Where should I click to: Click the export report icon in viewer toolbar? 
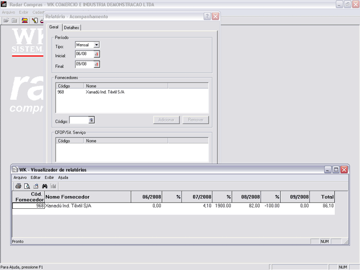coord(35,186)
